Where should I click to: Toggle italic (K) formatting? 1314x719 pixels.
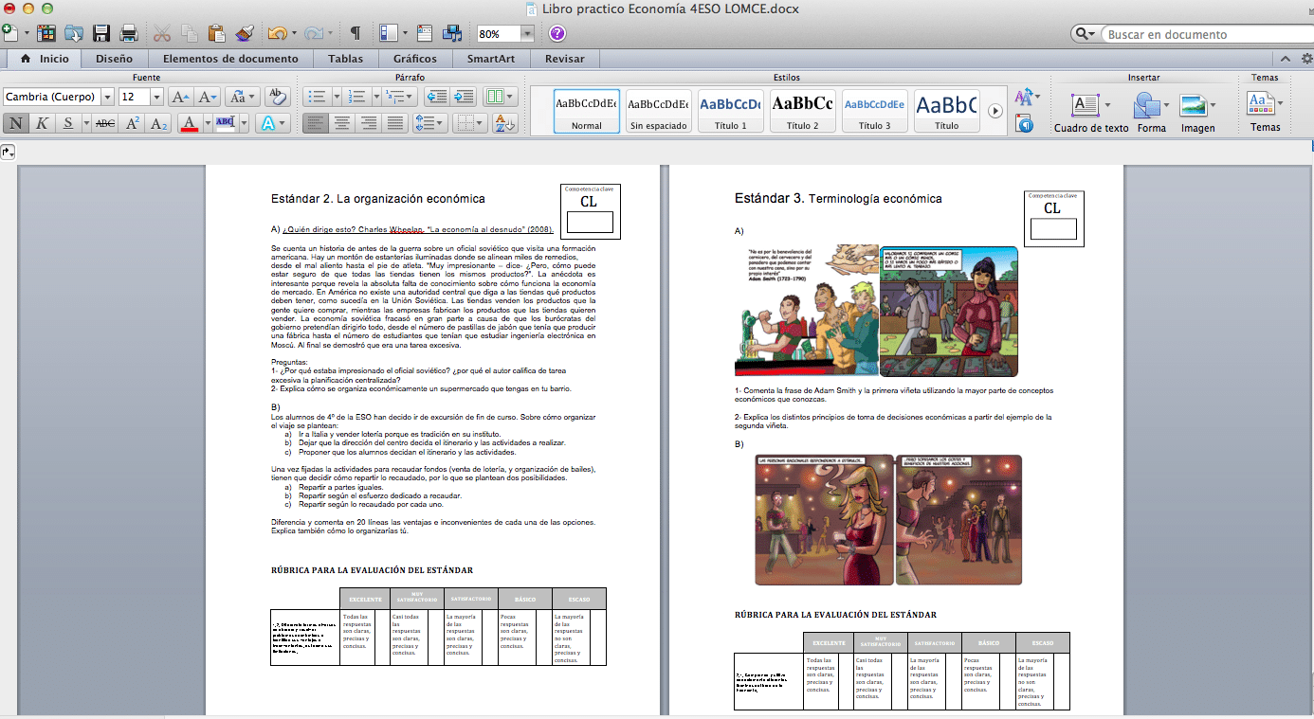(x=42, y=123)
